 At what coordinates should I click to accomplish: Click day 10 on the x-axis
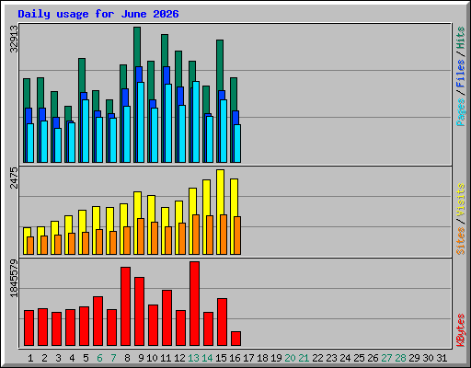[152, 358]
